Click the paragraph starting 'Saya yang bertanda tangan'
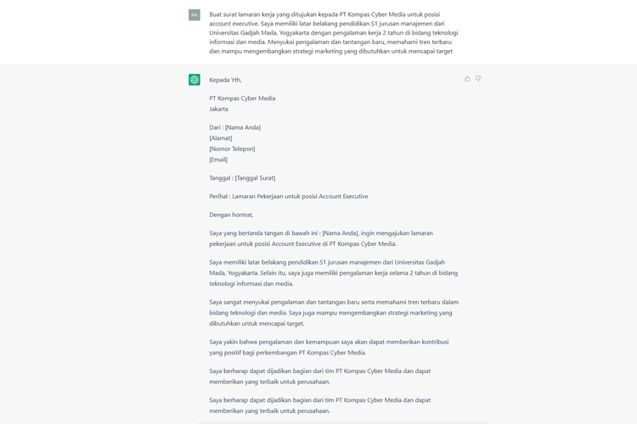 point(321,238)
